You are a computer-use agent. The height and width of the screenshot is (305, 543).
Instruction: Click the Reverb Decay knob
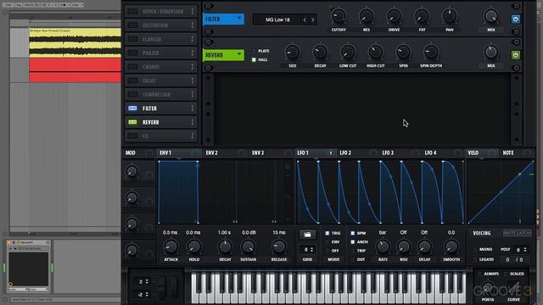click(x=320, y=52)
